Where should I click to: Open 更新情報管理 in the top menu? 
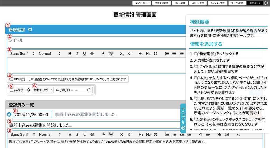click(162, 3)
